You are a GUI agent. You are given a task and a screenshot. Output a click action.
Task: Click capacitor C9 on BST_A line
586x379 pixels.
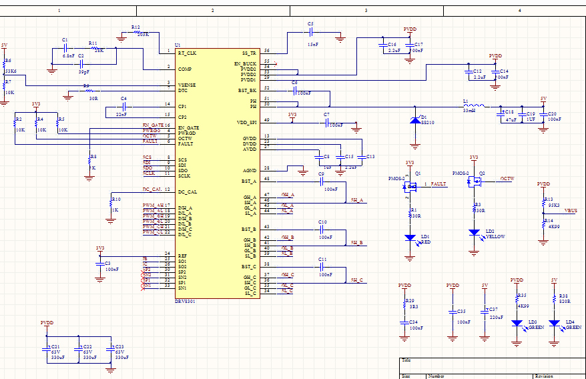[322, 182]
